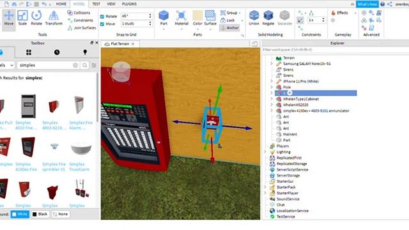Click the Explorer filter workspace field
409x230 pixels.
pyautogui.click(x=335, y=50)
